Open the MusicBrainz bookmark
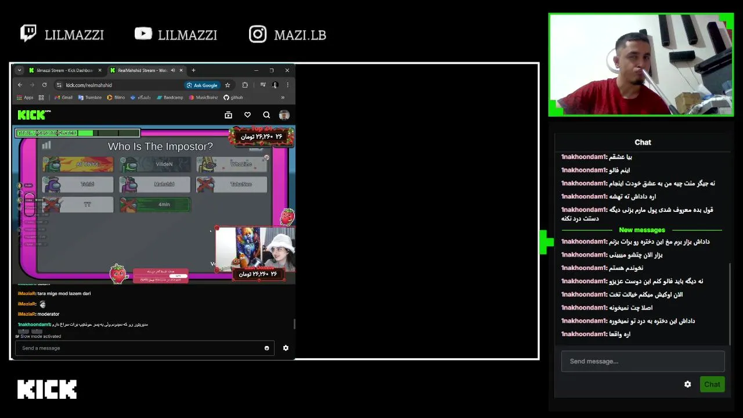Viewport: 743px width, 418px height. 204,98
